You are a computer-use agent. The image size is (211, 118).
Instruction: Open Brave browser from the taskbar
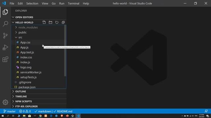tap(62, 116)
